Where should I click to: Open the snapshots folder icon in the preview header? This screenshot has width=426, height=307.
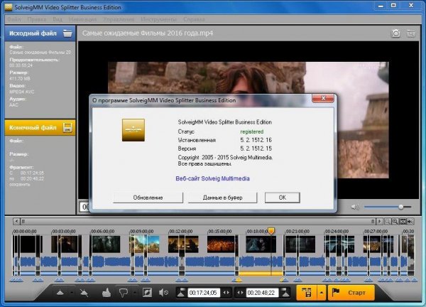[x=411, y=33]
